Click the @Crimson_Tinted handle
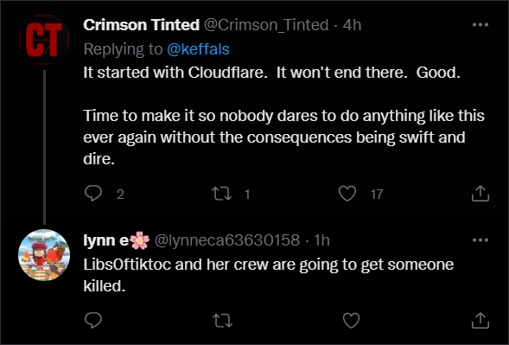509x345 pixels. click(x=266, y=25)
